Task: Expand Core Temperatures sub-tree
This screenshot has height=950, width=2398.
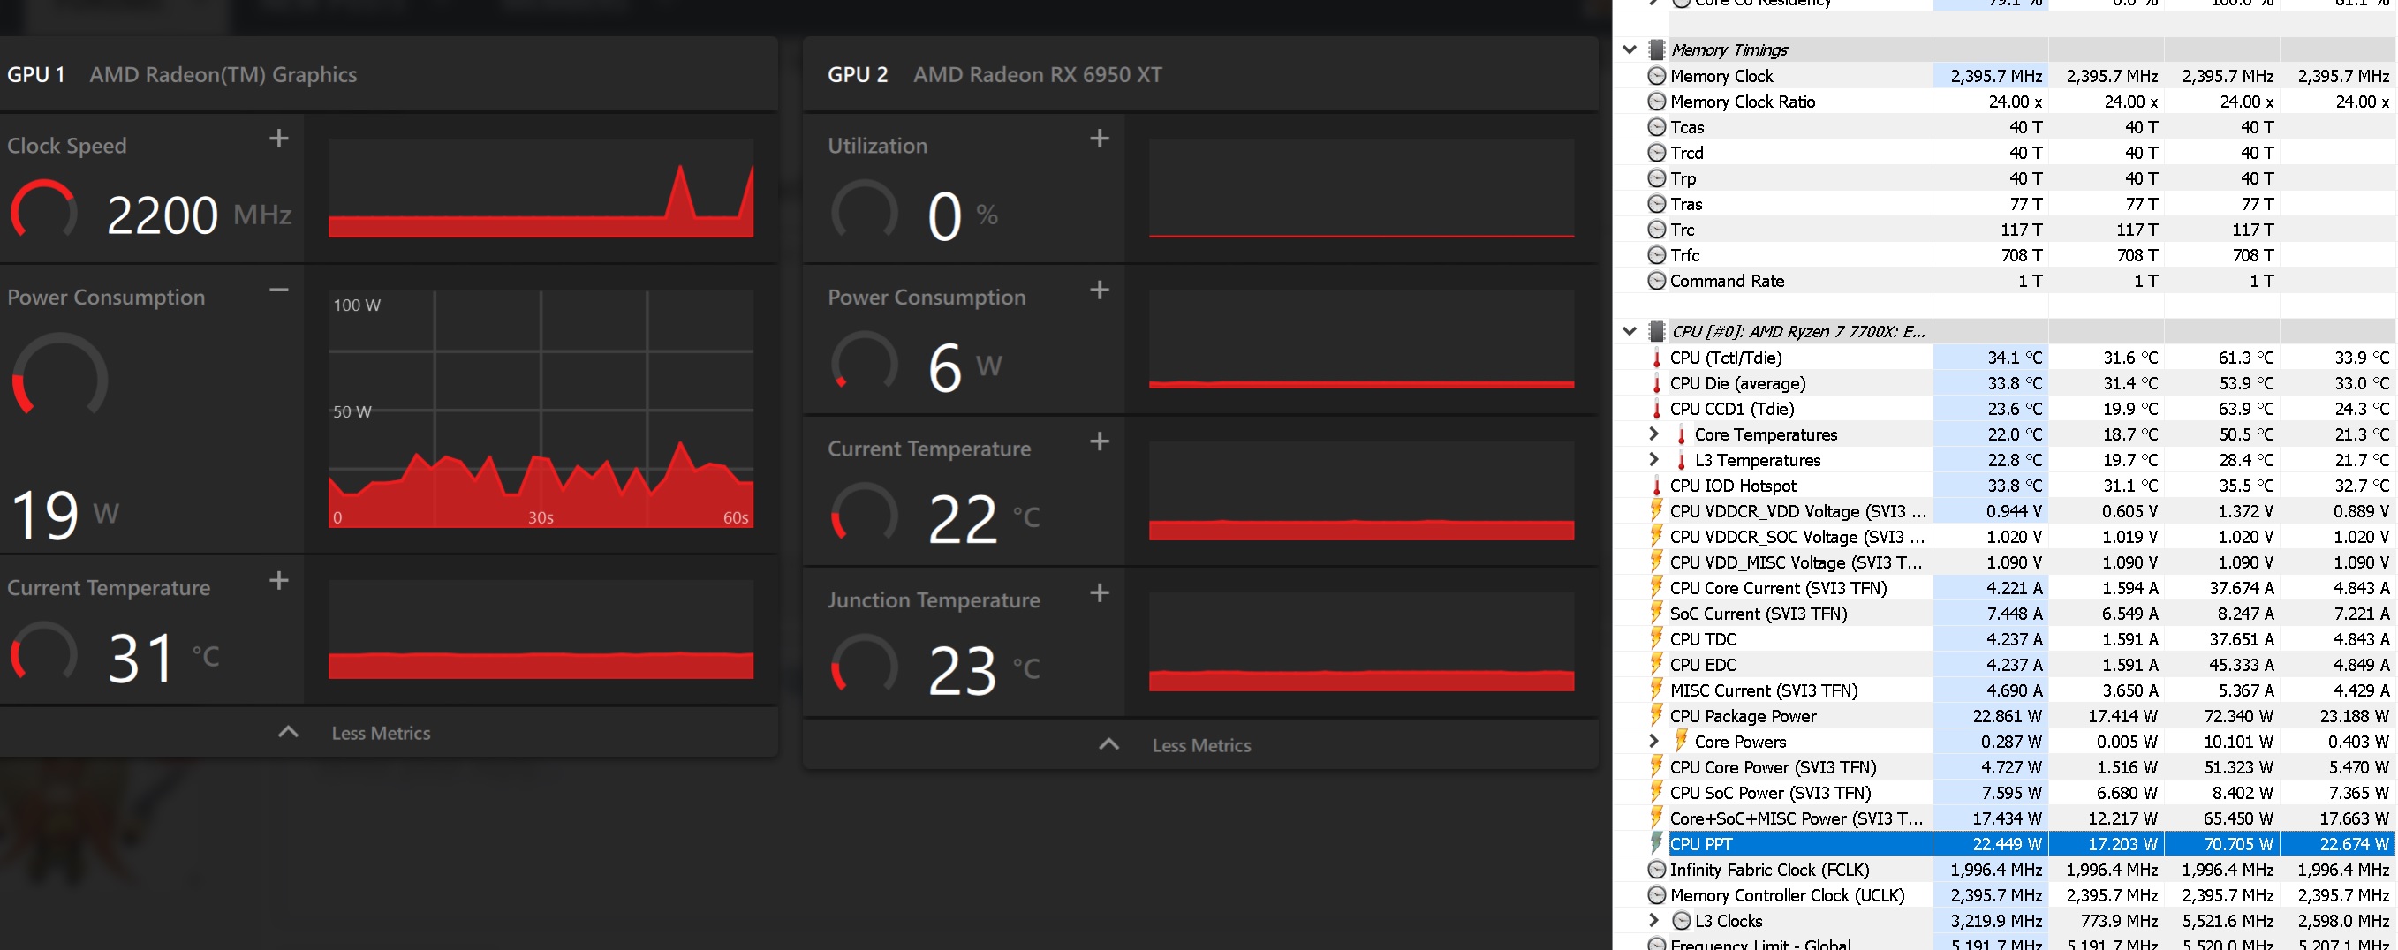Action: tap(1653, 434)
